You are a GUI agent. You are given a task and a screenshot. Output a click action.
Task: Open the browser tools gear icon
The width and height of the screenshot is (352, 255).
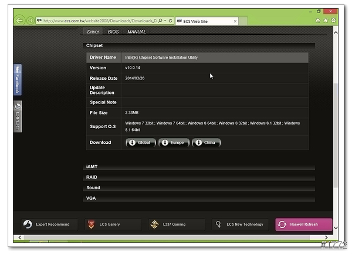(x=334, y=21)
